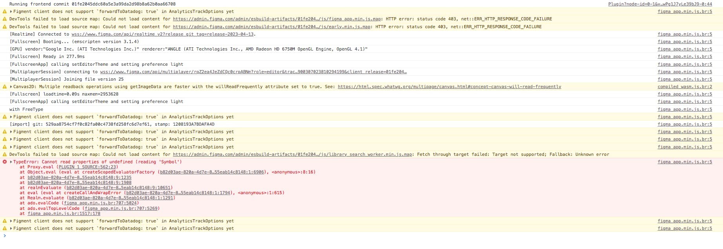Open source link on the TypeError row
Viewport: 723px width, 249px height.
(x=685, y=162)
